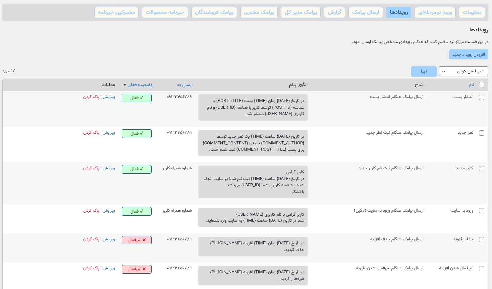Sort table by نام column
Viewport: 492px width, 289px height.
point(471,85)
